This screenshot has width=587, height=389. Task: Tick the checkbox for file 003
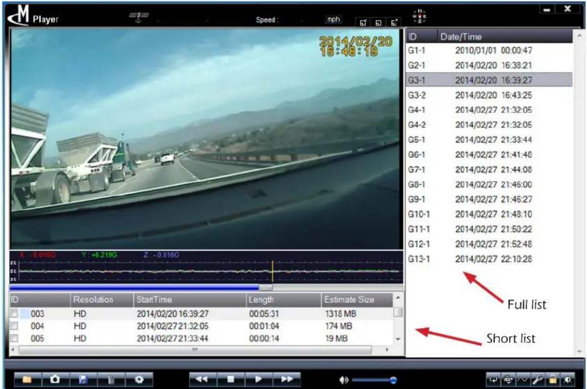(14, 313)
